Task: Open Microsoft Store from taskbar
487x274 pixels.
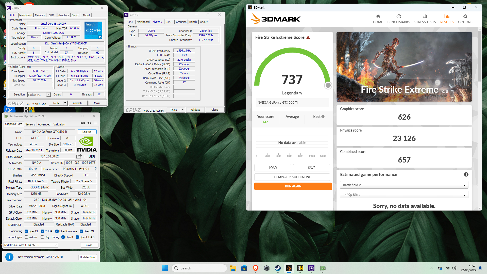Action: coord(244,268)
